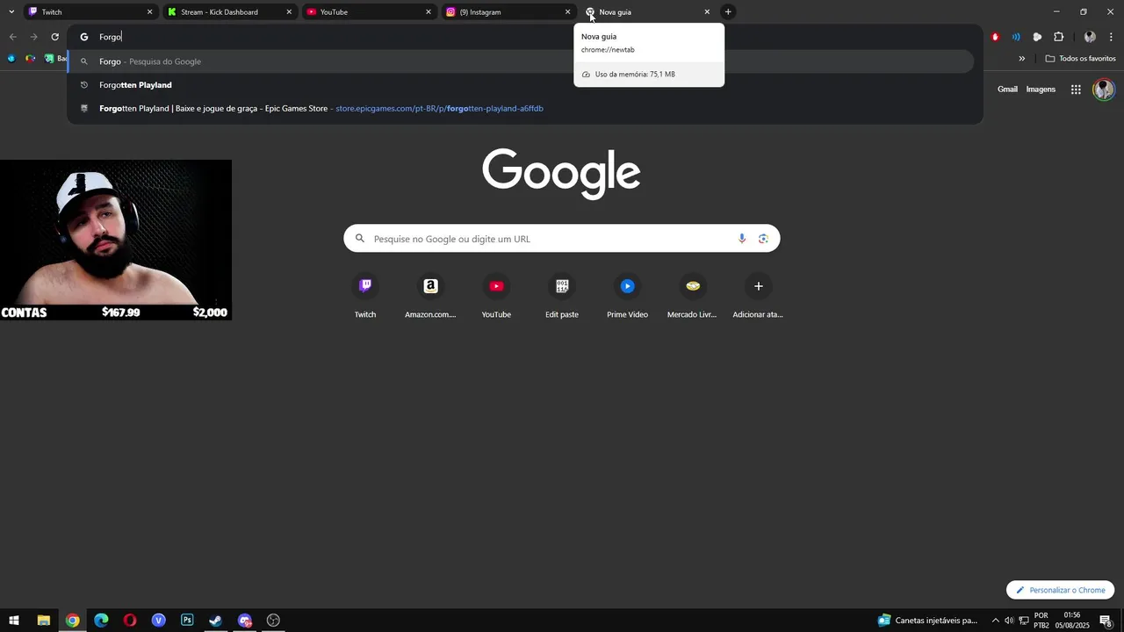Open the Windows Start menu

14,621
